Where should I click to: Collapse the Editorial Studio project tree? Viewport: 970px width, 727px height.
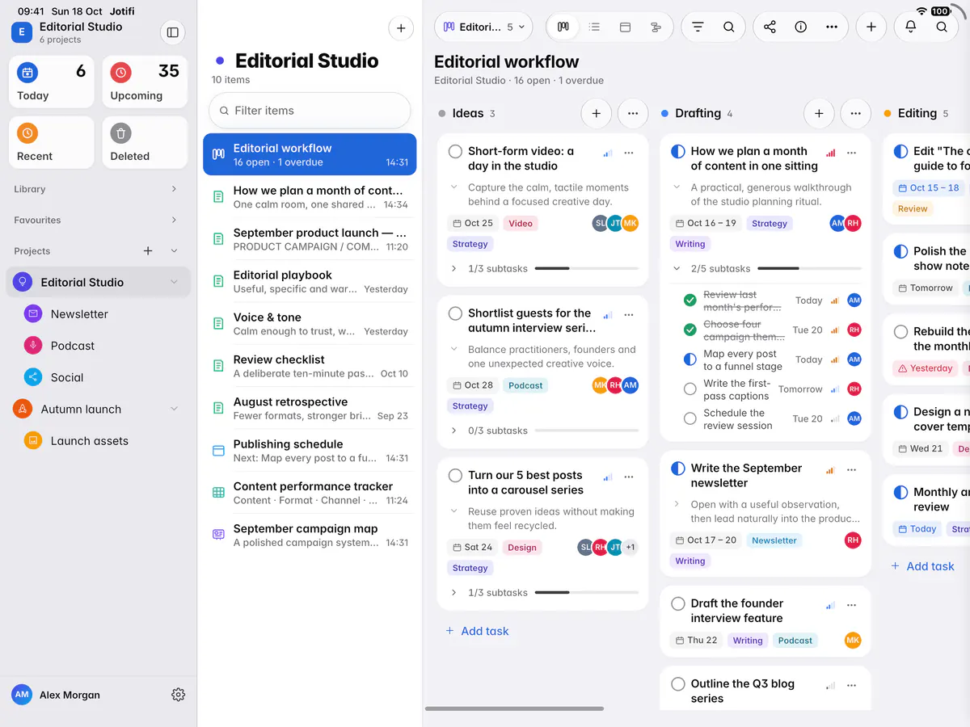(174, 282)
